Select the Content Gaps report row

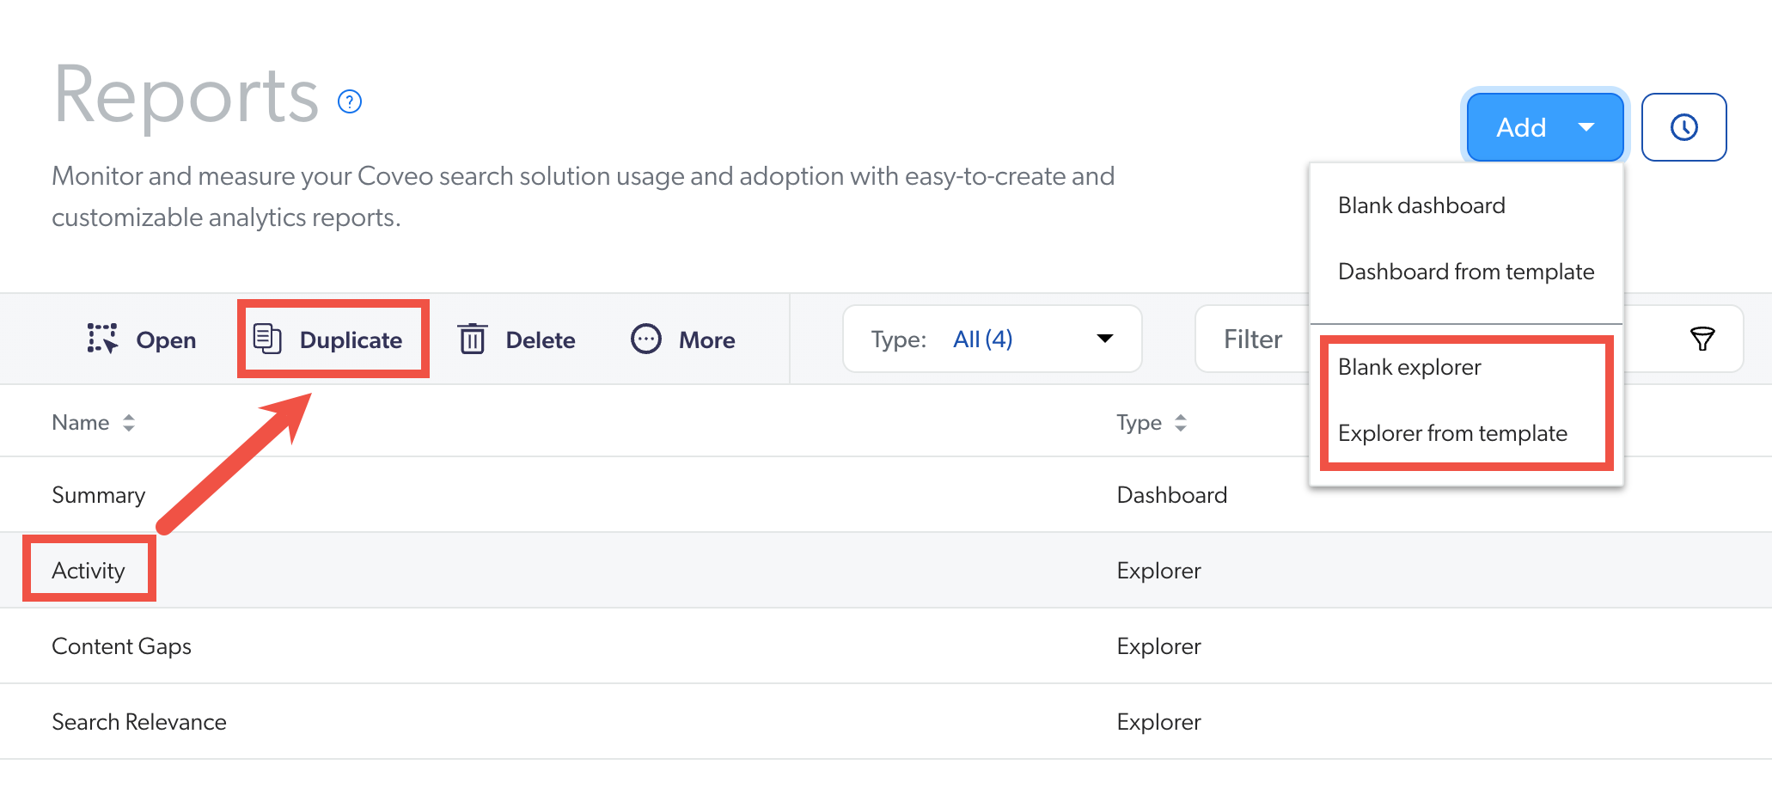(886, 646)
